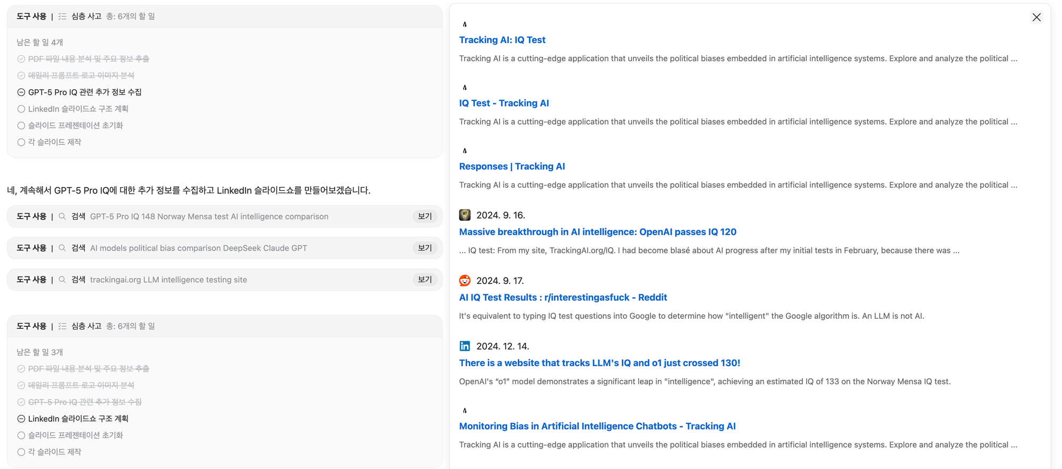Click completed check for PDF 파일 task in first list

click(21, 59)
